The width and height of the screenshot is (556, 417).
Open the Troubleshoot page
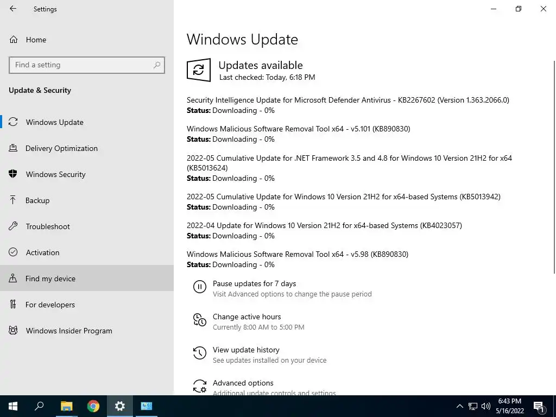(87, 226)
